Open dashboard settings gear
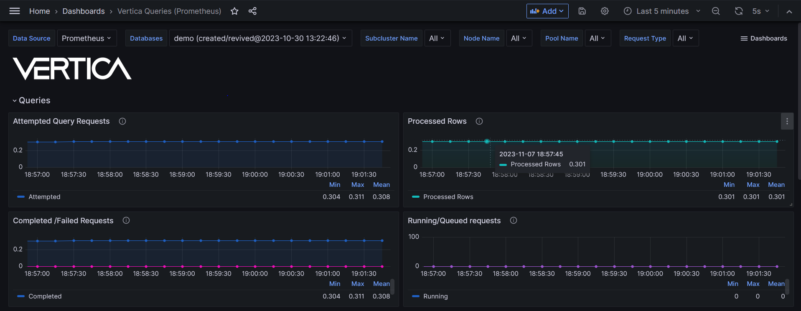Image resolution: width=801 pixels, height=311 pixels. pyautogui.click(x=605, y=11)
